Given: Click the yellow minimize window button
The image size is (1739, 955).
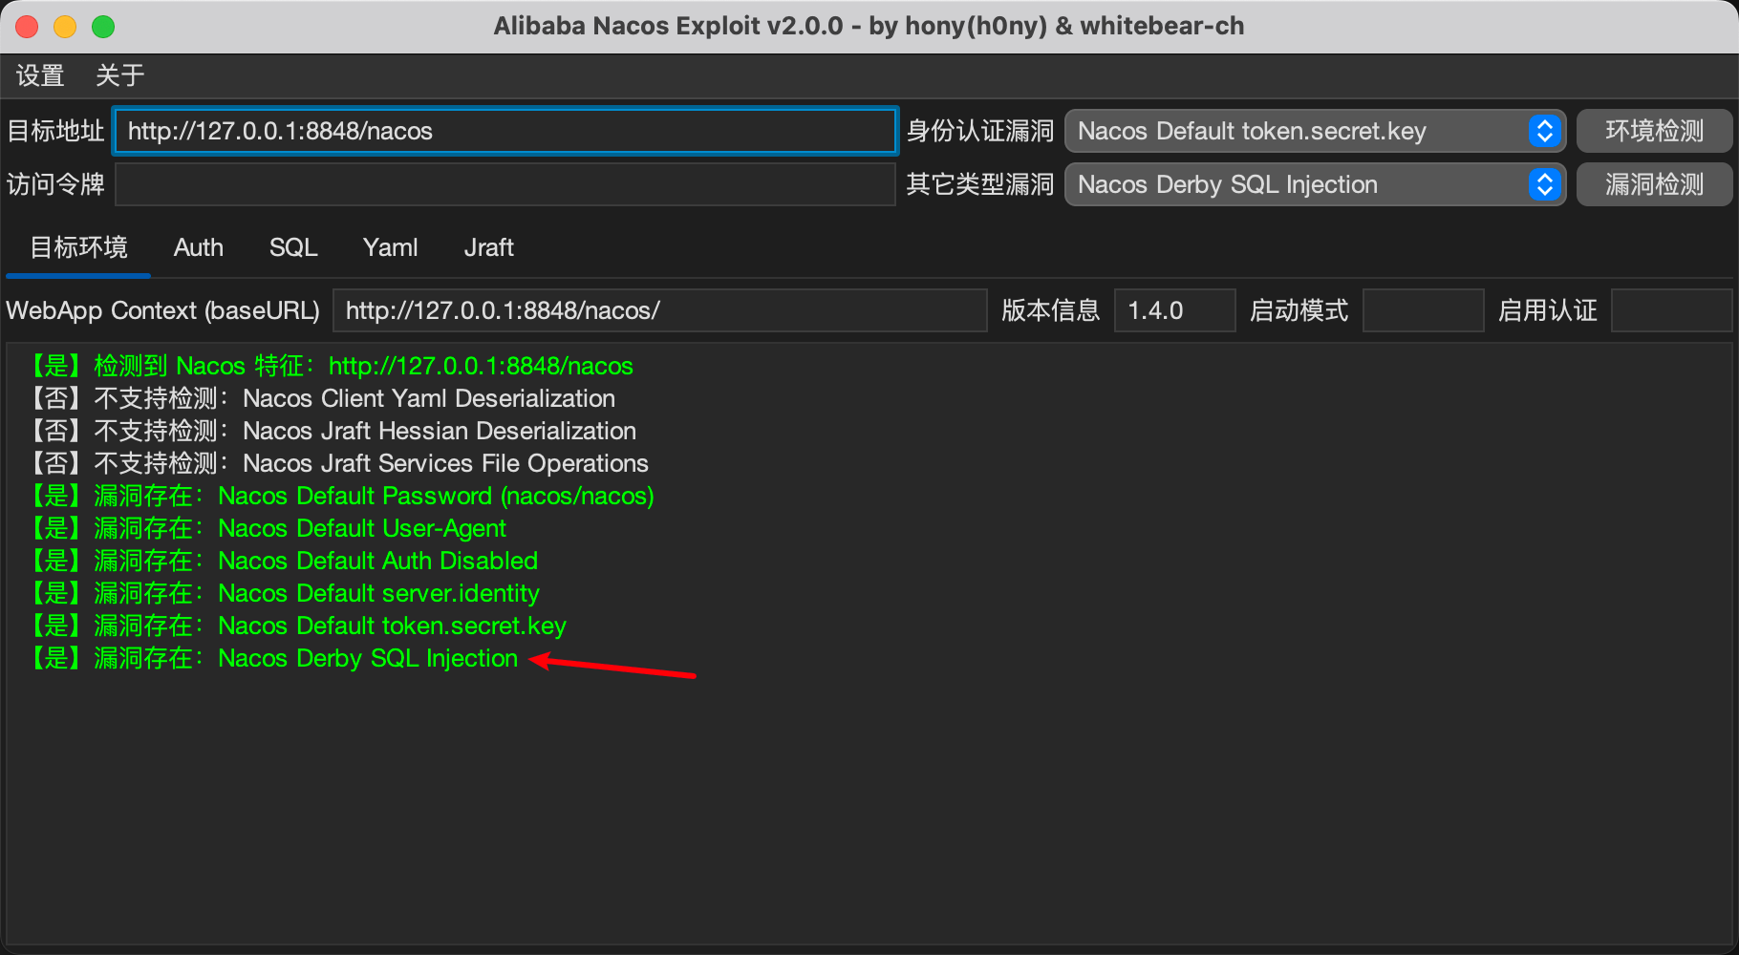Looking at the screenshot, I should (65, 27).
